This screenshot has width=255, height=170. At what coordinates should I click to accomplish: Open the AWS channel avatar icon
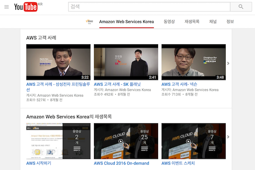89,22
